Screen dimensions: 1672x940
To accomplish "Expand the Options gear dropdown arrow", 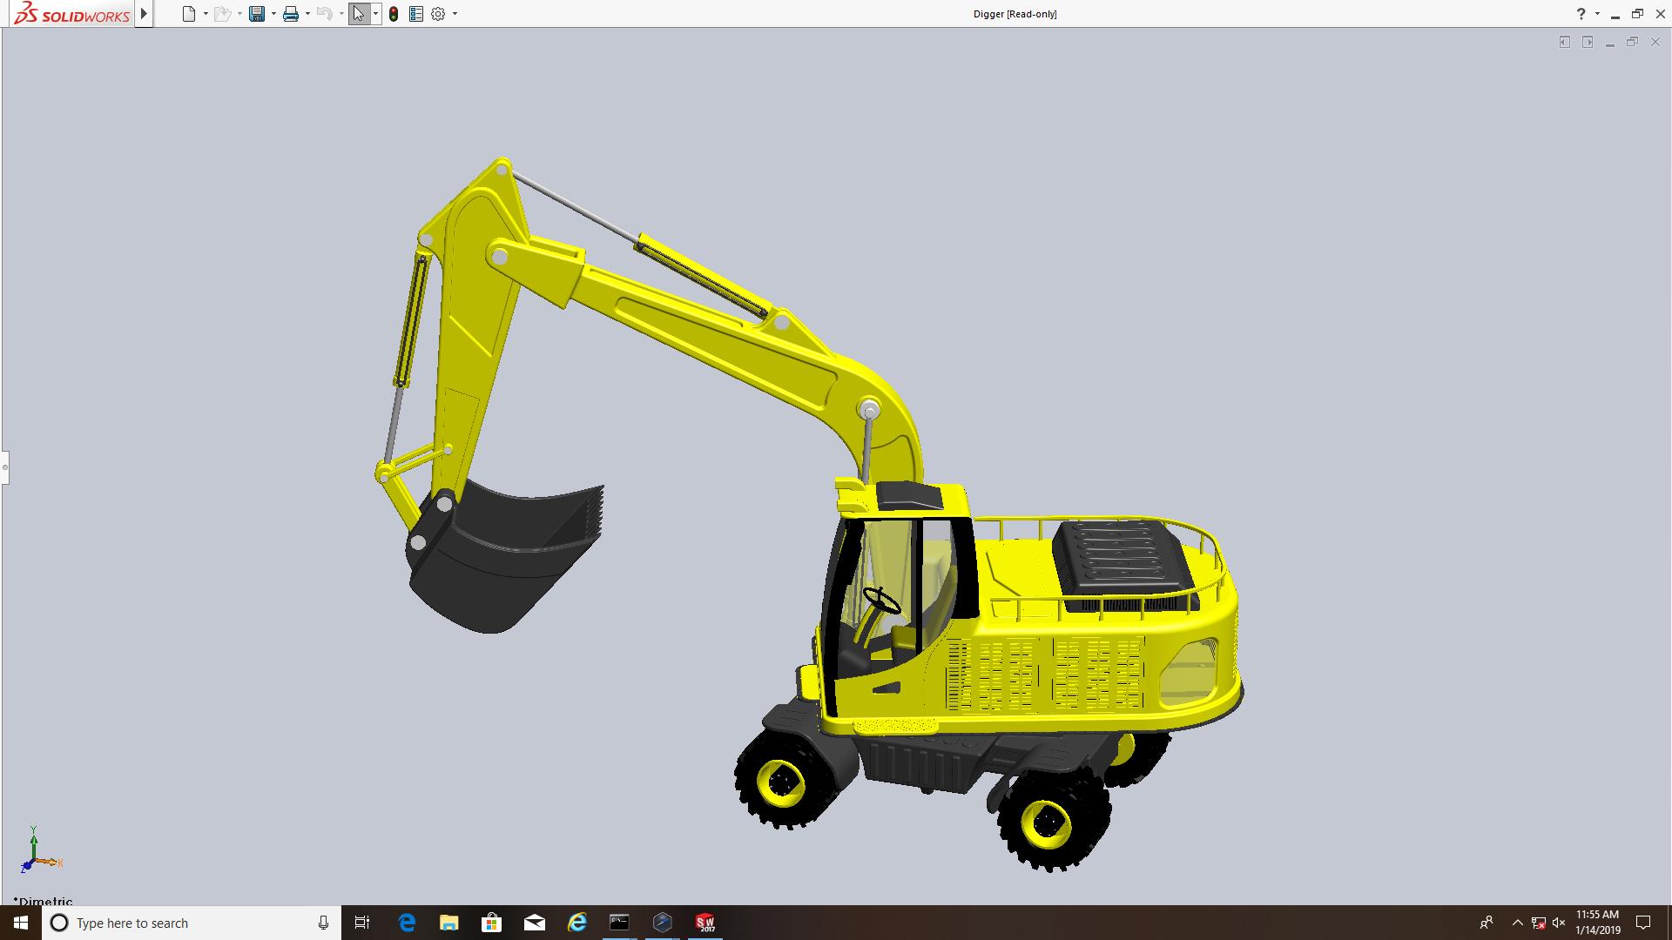I will pos(455,14).
